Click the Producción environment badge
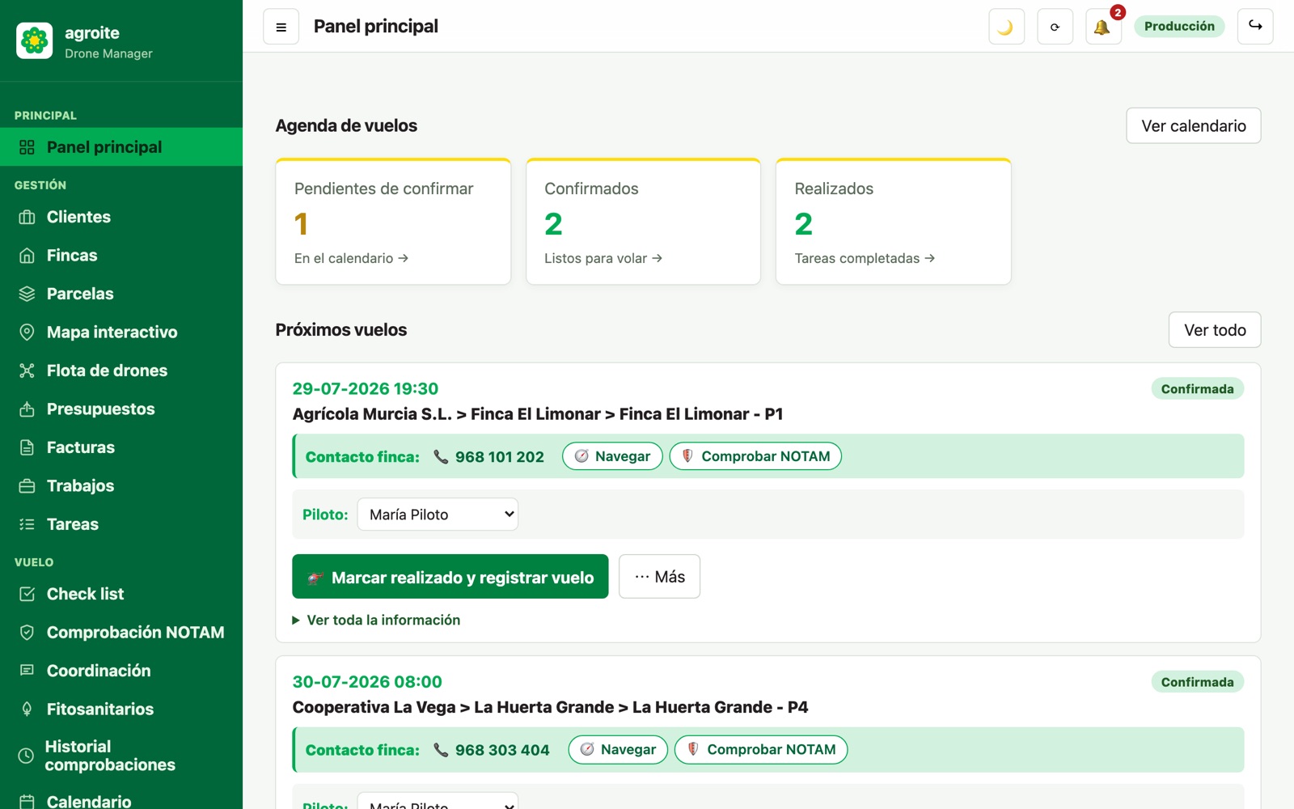 pyautogui.click(x=1179, y=26)
